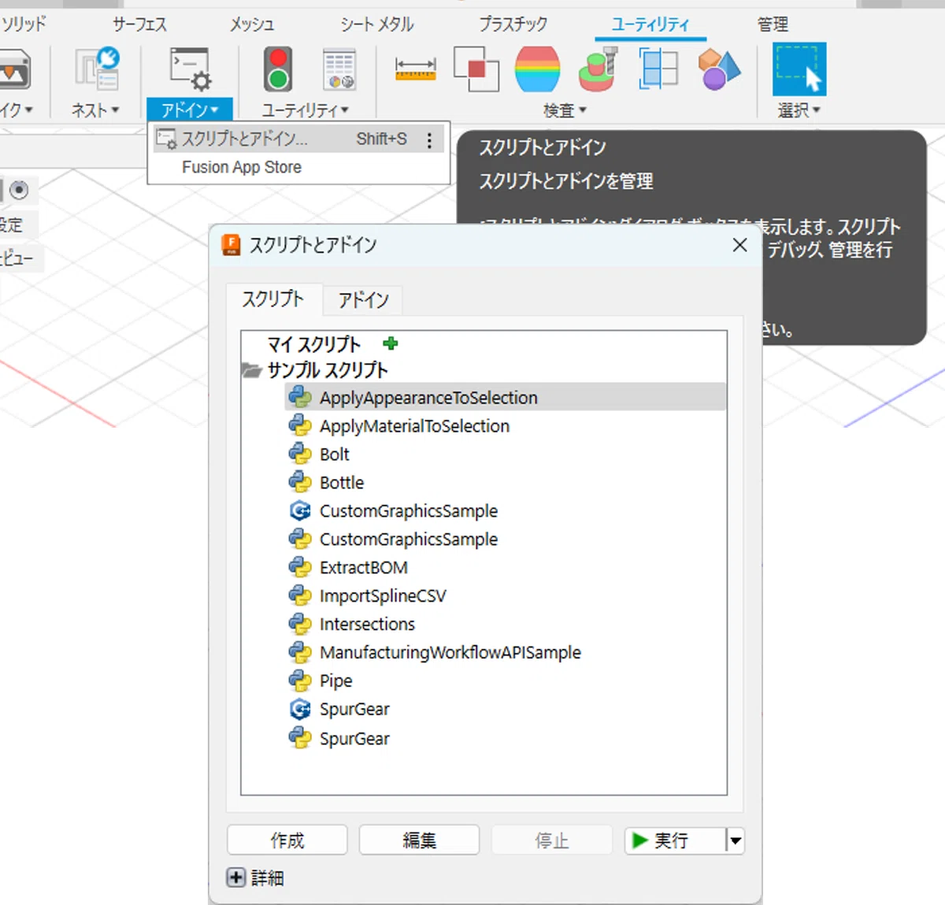This screenshot has width=945, height=905.
Task: Switch to the メッシュ ribbon tab
Action: click(x=252, y=24)
